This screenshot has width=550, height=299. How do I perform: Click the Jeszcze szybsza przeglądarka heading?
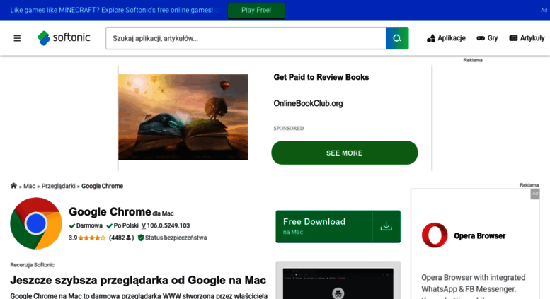point(138,280)
